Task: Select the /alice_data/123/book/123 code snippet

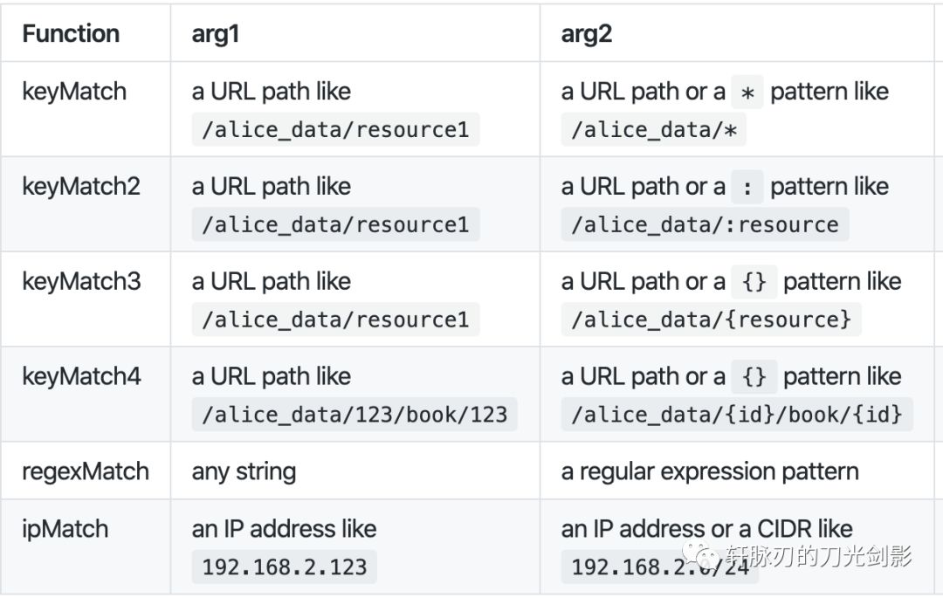Action: [354, 414]
